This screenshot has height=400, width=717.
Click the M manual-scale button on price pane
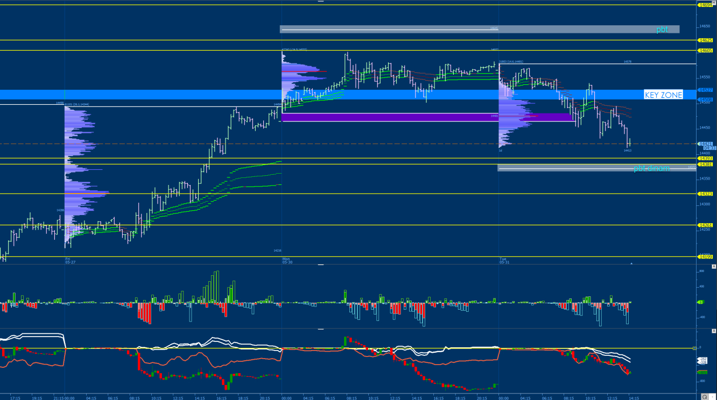pyautogui.click(x=714, y=2)
